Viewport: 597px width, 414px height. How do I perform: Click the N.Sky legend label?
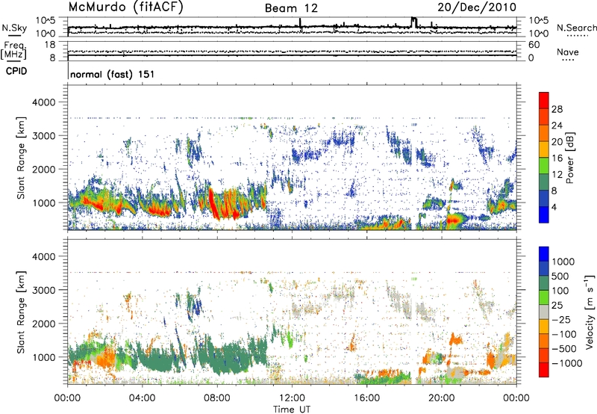pyautogui.click(x=14, y=28)
